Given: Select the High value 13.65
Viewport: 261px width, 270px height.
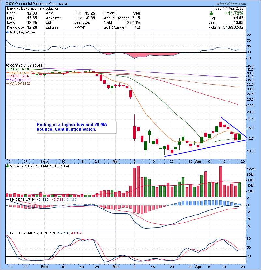Looking at the screenshot, I should 32,18.
